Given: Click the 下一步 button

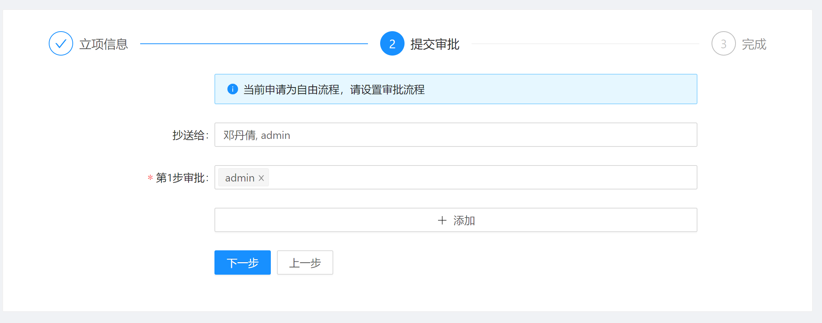Looking at the screenshot, I should (243, 263).
